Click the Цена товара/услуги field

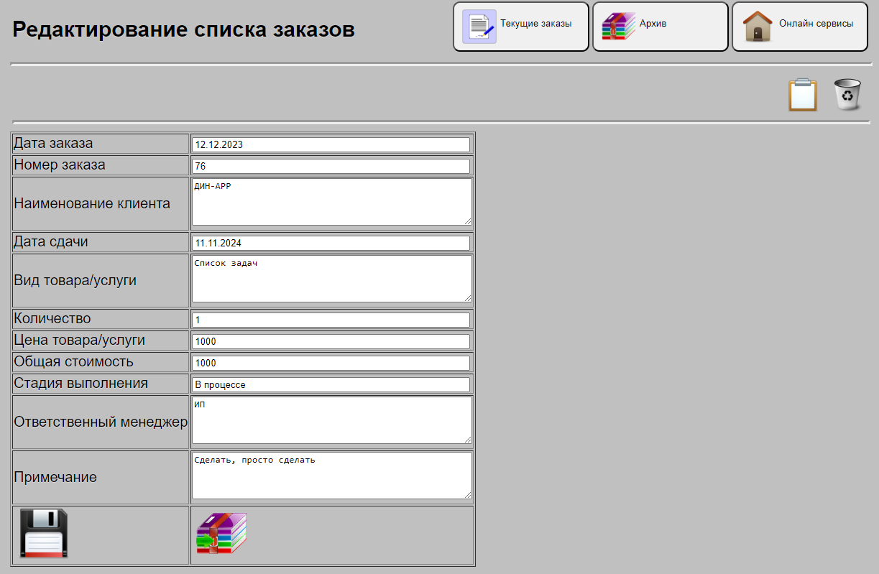pyautogui.click(x=331, y=341)
